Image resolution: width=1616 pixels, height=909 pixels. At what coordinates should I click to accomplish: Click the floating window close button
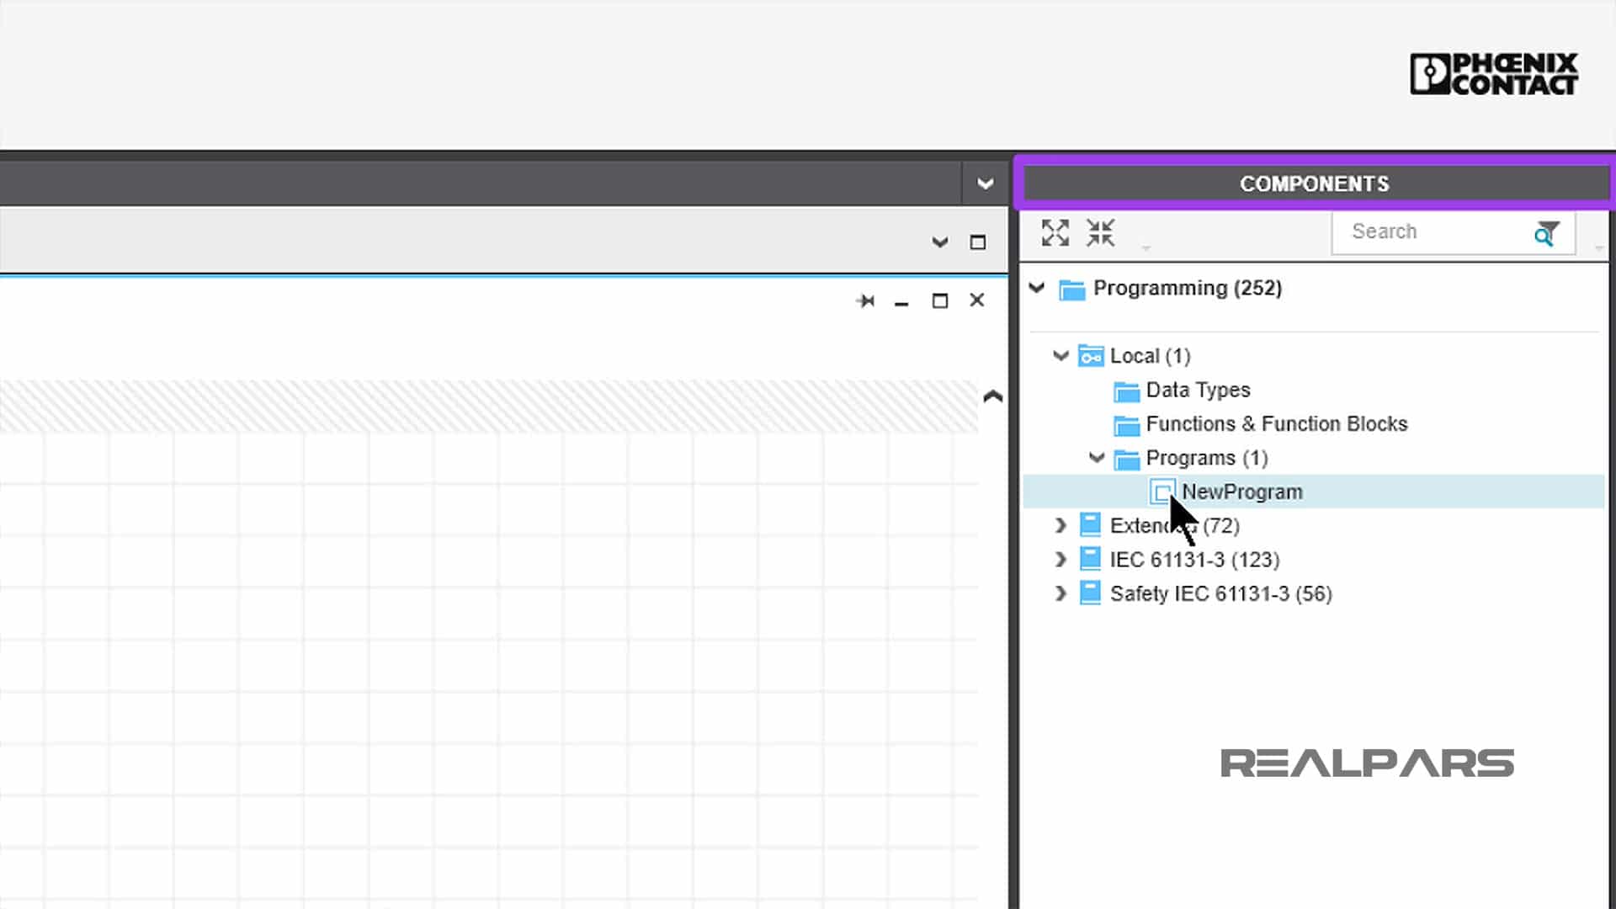click(976, 300)
